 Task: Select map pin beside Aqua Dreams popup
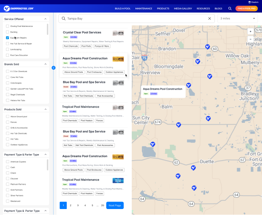(189, 85)
